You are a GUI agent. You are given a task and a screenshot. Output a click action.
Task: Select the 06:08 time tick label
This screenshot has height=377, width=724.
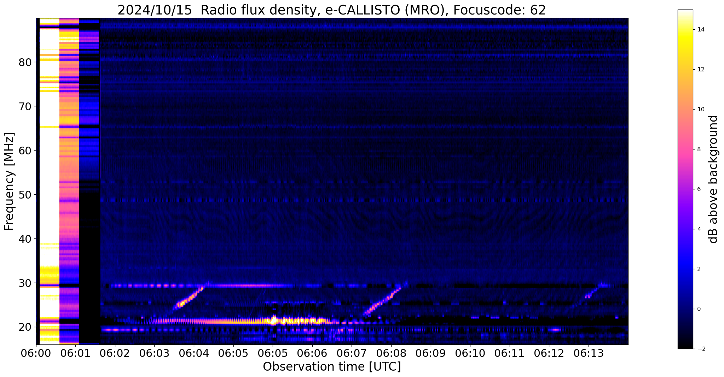pos(391,353)
